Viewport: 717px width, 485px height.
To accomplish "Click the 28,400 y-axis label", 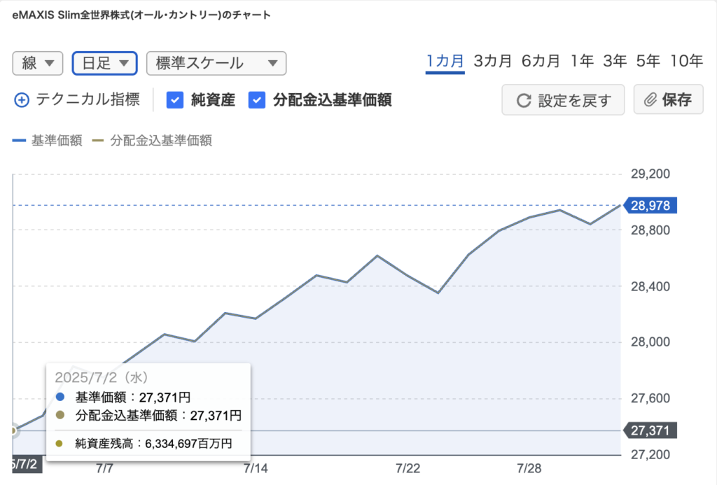I will click(650, 287).
